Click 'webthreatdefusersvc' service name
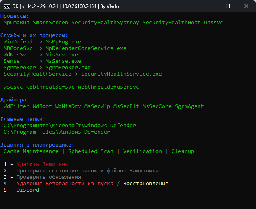 108,87
